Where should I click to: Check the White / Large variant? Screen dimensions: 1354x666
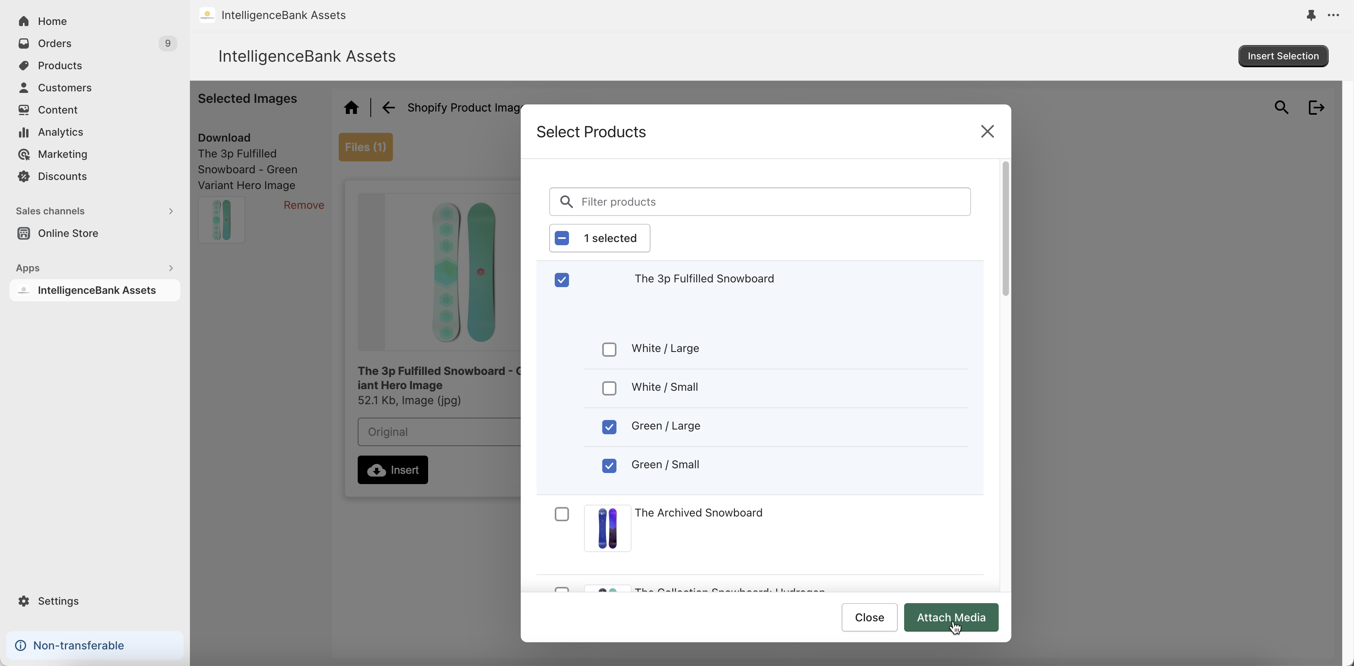(x=609, y=349)
